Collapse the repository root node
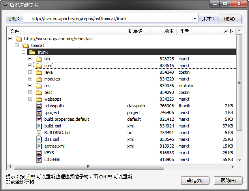249x191 pixels. click(x=10, y=39)
